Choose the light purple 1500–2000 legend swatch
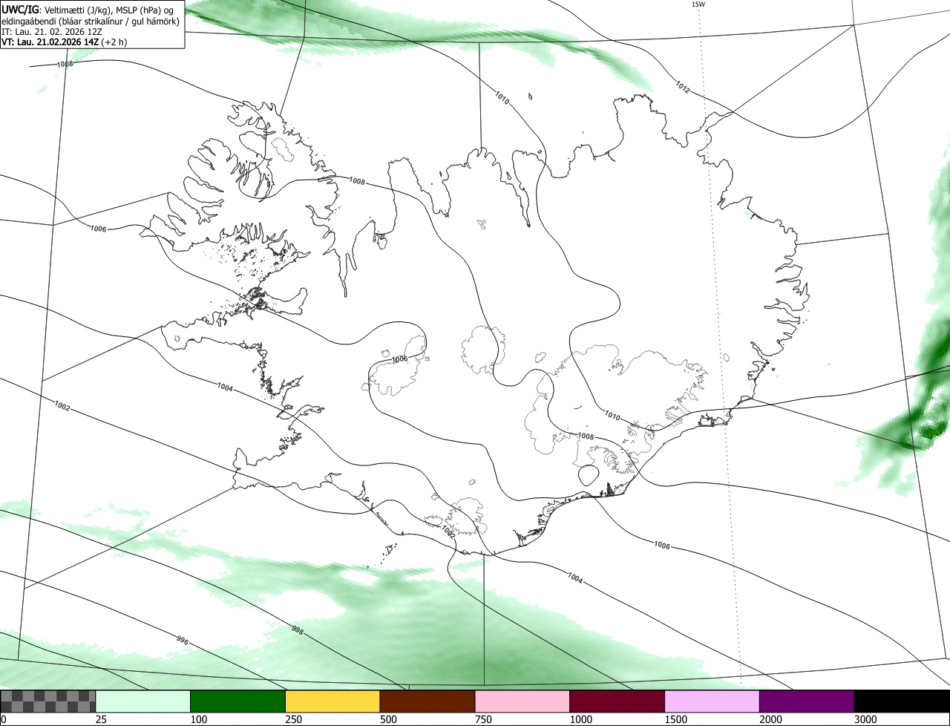The height and width of the screenshot is (726, 950). coord(712,701)
